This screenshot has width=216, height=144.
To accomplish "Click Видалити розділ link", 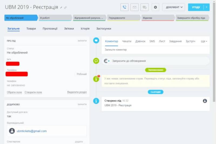I will pos(77,92).
